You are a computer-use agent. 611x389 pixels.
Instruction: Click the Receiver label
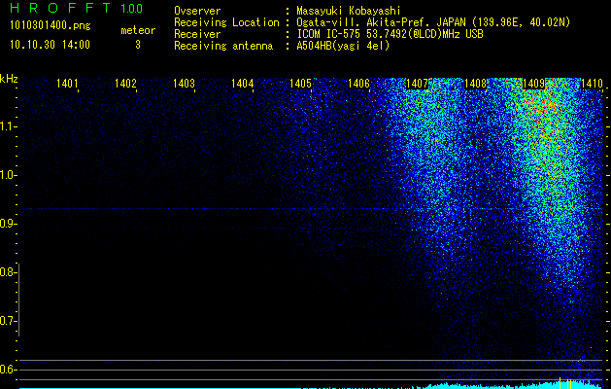pos(197,34)
